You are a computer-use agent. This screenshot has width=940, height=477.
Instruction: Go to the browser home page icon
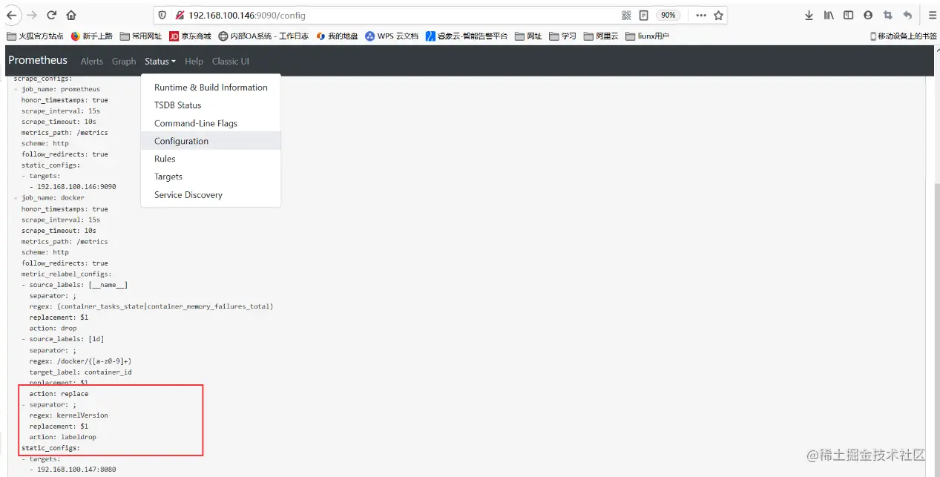[x=71, y=15]
